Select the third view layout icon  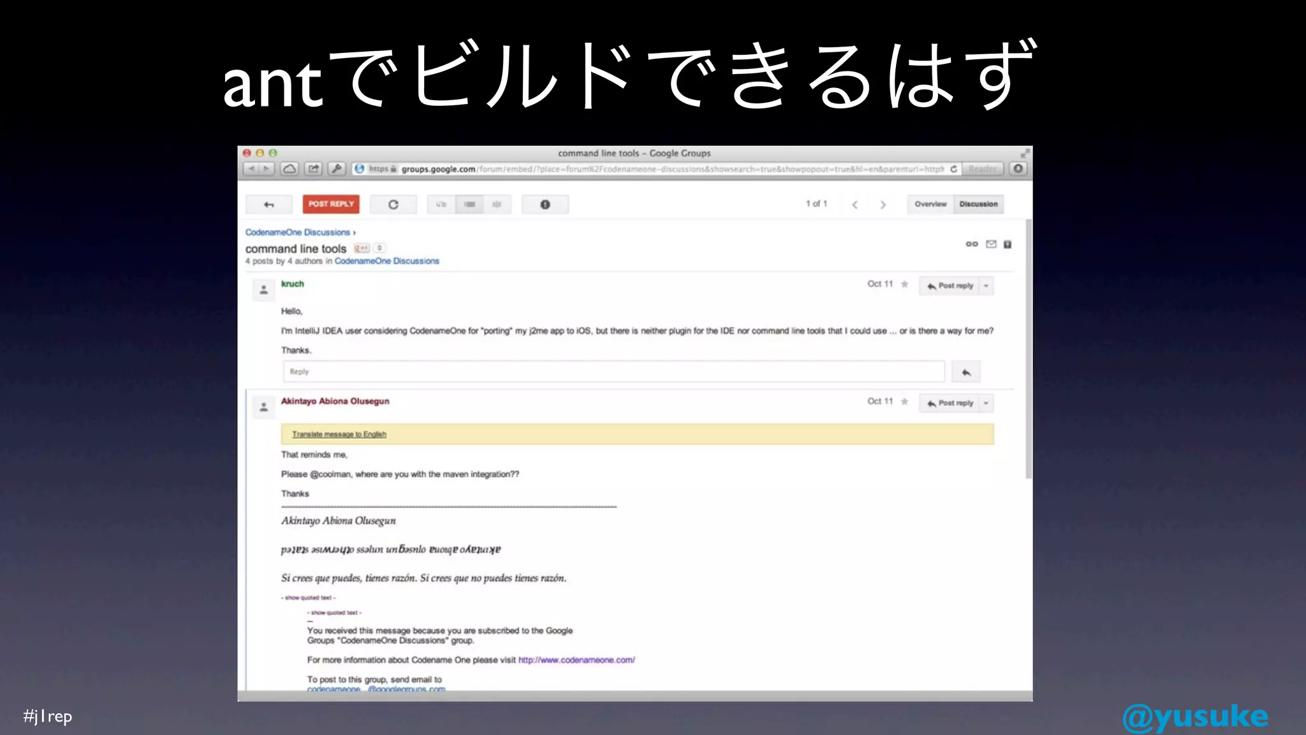click(497, 204)
